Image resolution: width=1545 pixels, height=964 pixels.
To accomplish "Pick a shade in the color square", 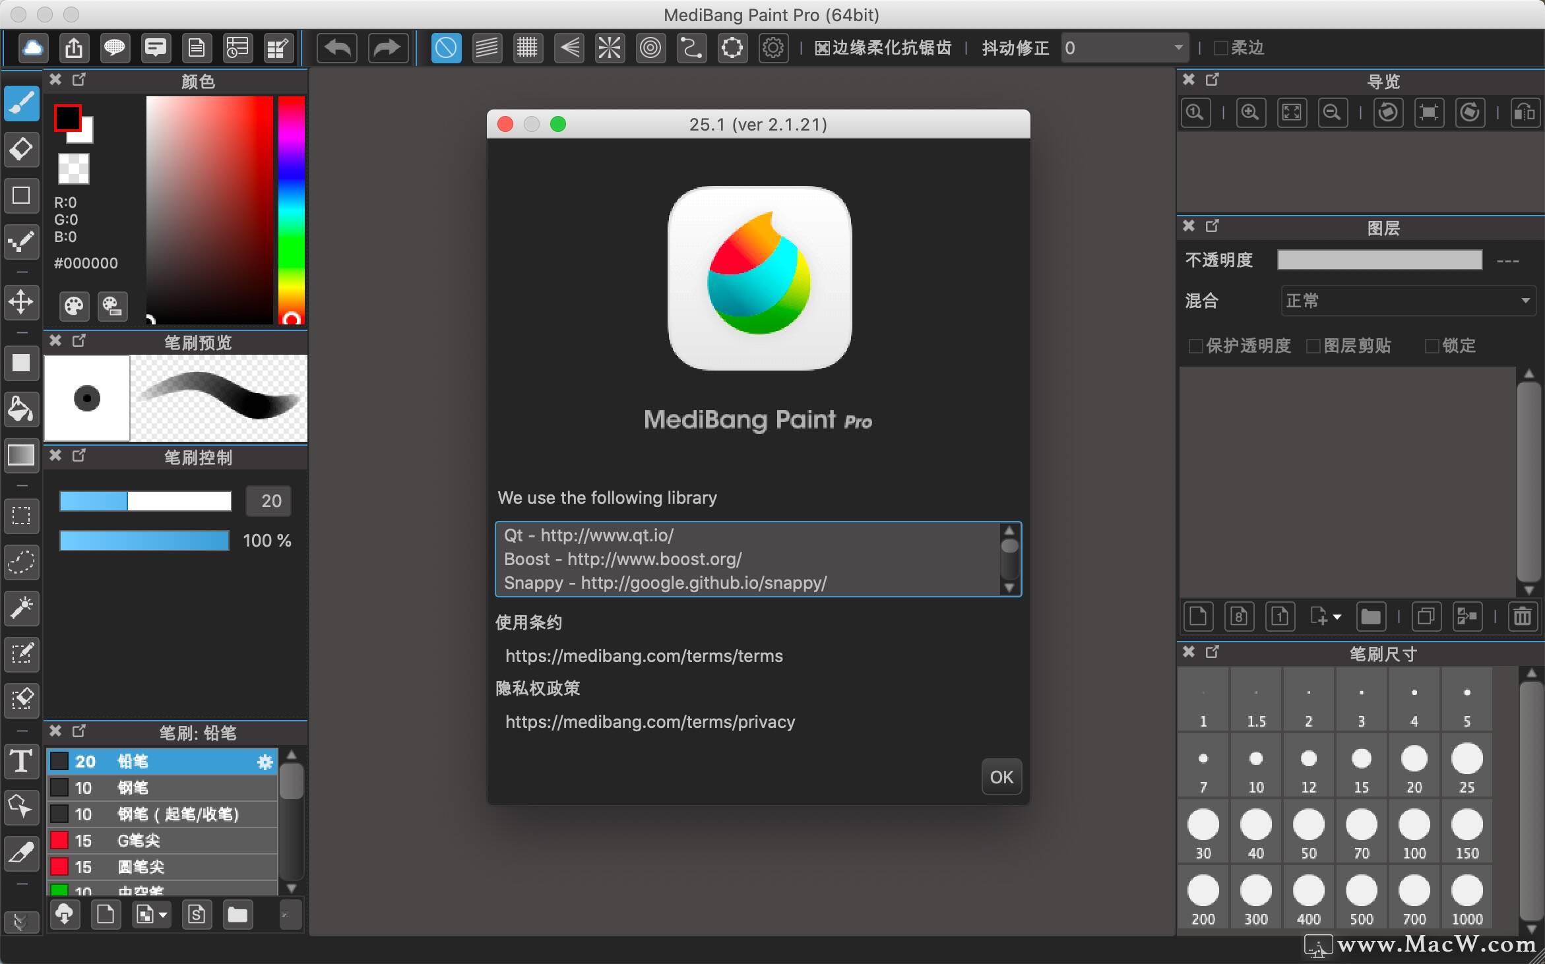I will pyautogui.click(x=209, y=210).
